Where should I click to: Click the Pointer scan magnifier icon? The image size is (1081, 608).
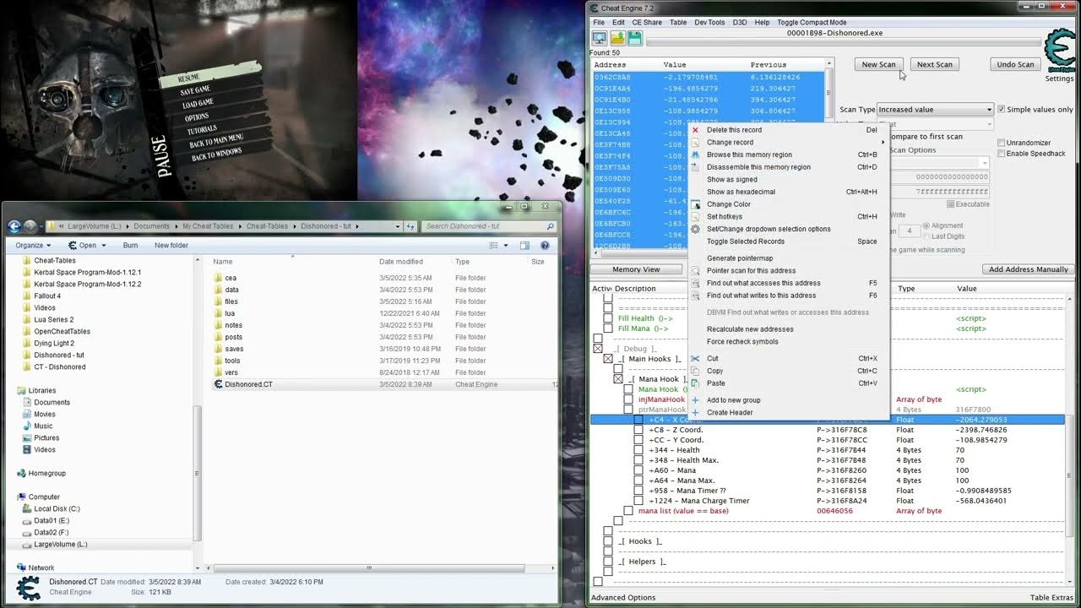pos(695,271)
